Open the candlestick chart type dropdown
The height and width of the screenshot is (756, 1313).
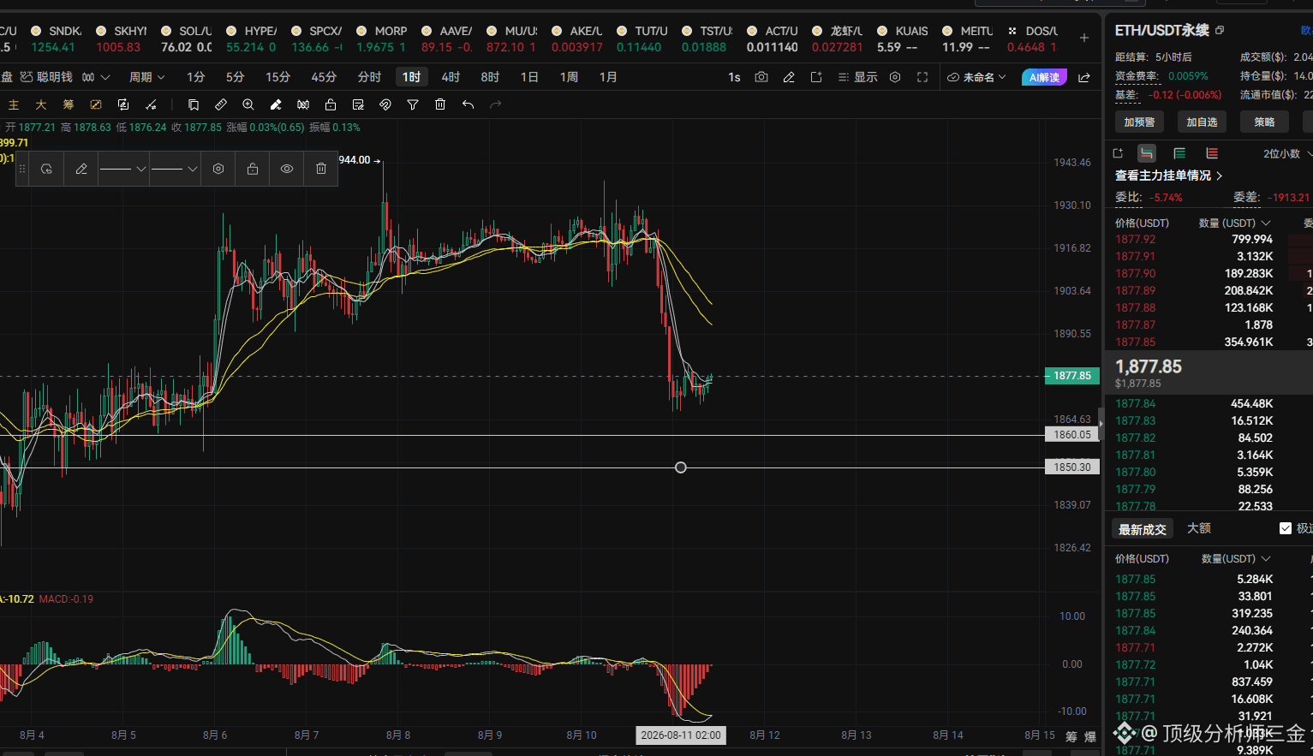tap(96, 77)
